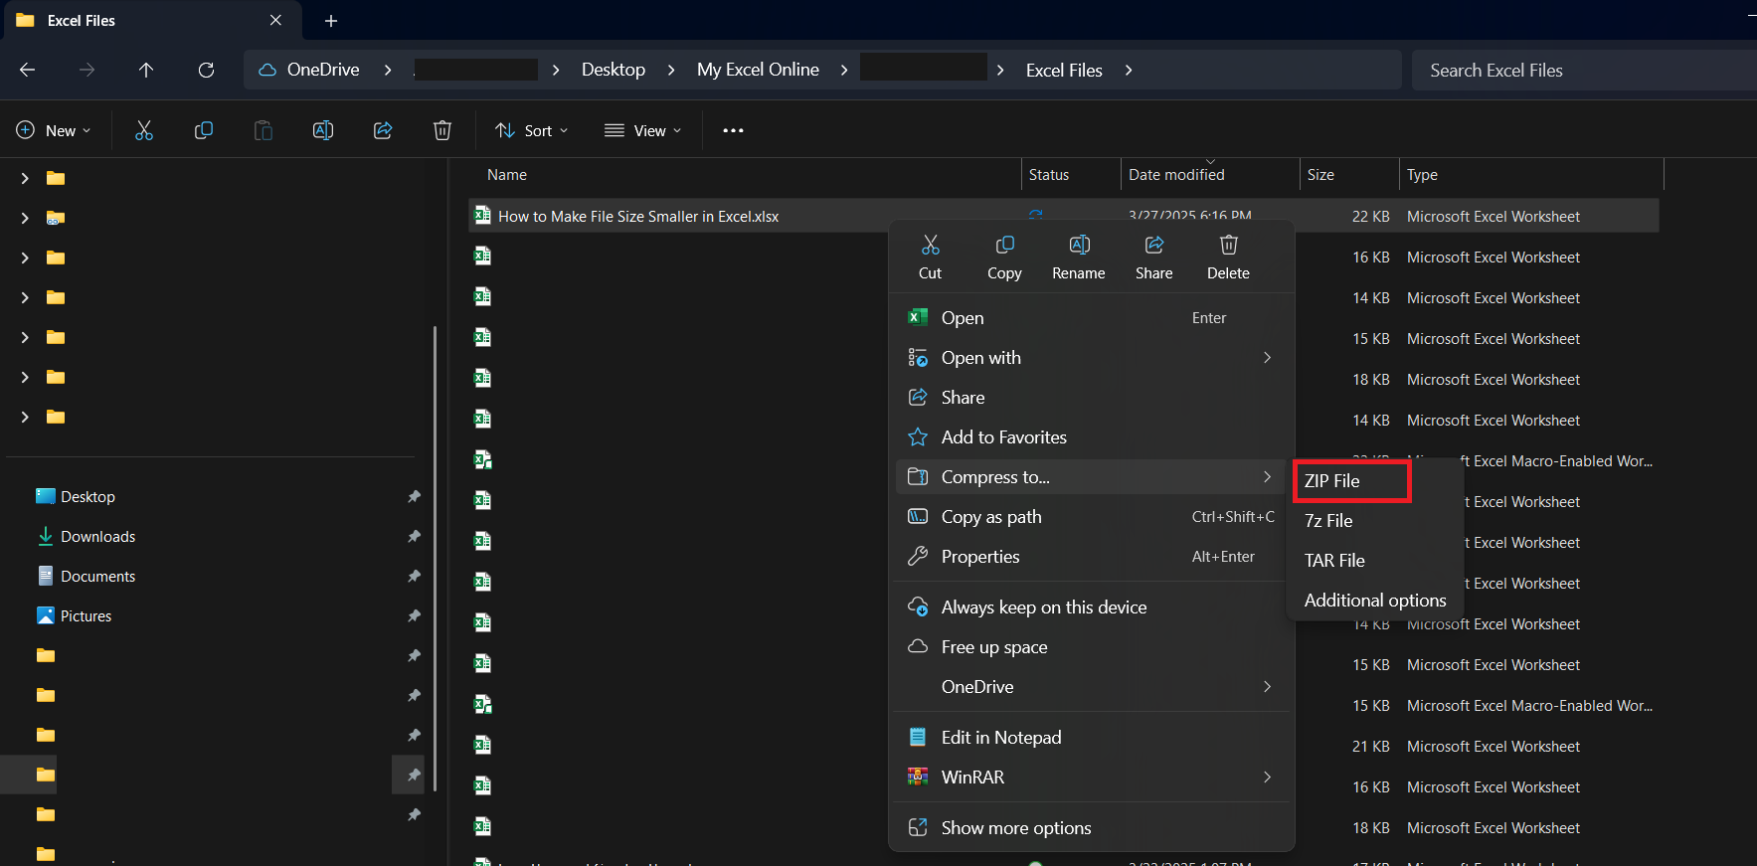Open the New dropdown menu
The width and height of the screenshot is (1757, 866).
tap(54, 130)
